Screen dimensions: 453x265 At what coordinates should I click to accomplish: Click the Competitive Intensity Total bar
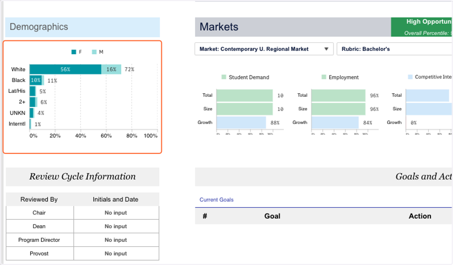(x=428, y=96)
